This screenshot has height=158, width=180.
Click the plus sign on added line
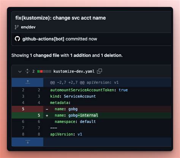point(47,115)
